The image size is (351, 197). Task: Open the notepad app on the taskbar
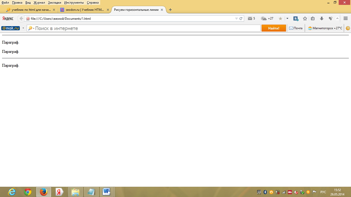click(91, 192)
